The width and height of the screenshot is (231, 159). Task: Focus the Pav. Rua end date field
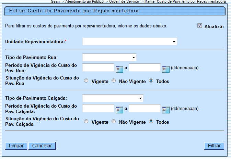tap(145, 68)
